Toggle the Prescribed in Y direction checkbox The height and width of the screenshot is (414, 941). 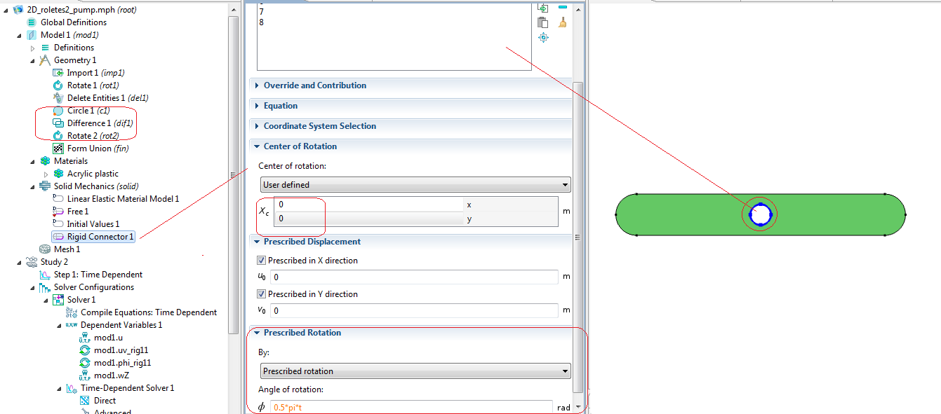(x=262, y=294)
